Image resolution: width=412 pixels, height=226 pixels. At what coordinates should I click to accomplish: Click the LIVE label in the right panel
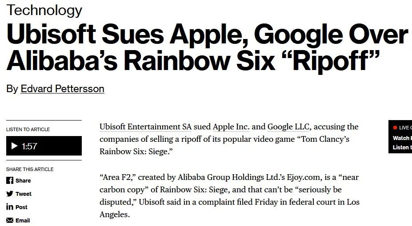point(405,128)
